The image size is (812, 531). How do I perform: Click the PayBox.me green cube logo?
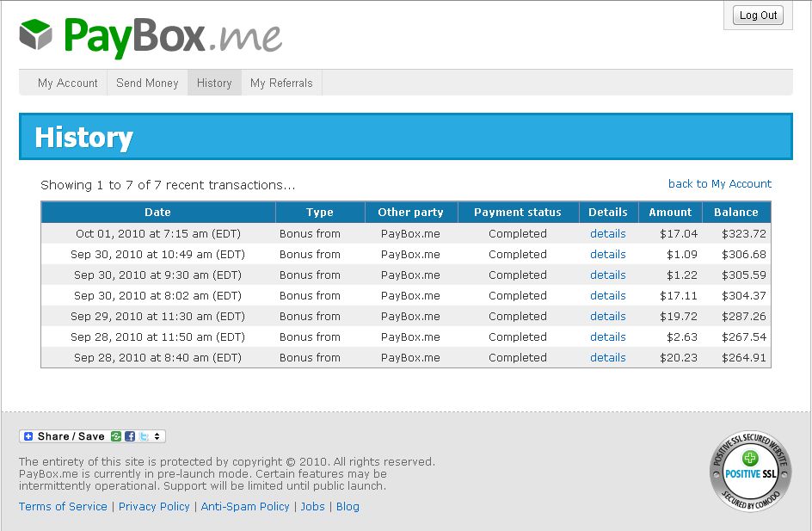(36, 35)
